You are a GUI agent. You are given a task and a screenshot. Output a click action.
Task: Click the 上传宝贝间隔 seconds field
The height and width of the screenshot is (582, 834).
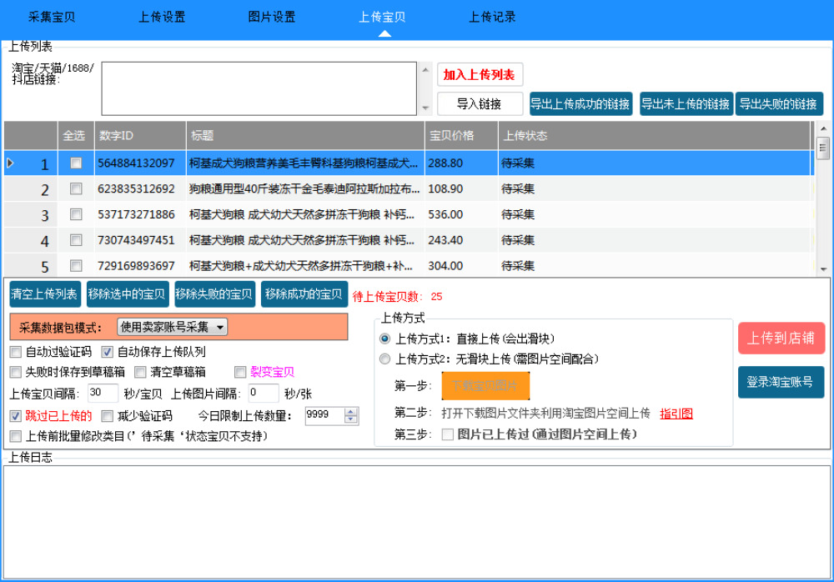click(103, 394)
